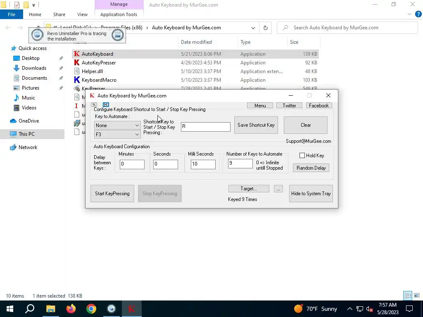The height and width of the screenshot is (317, 423).
Task: Switch to the View ribbon tab
Action: 82,14
